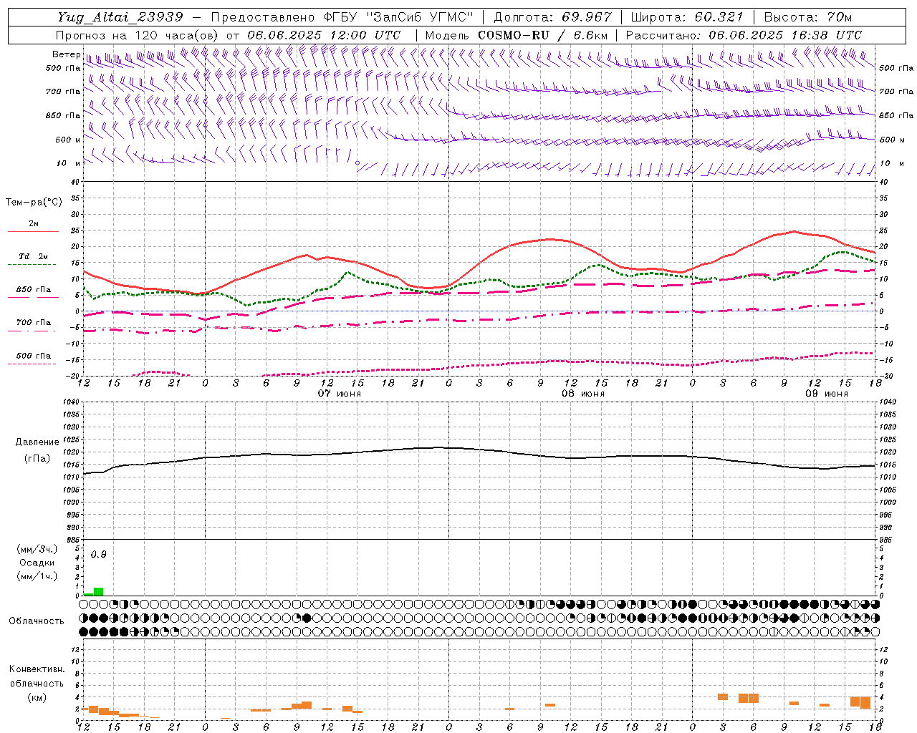The width and height of the screenshot is (917, 733).
Task: Click the Конвективн. label of the convective panel
Action: point(37,669)
